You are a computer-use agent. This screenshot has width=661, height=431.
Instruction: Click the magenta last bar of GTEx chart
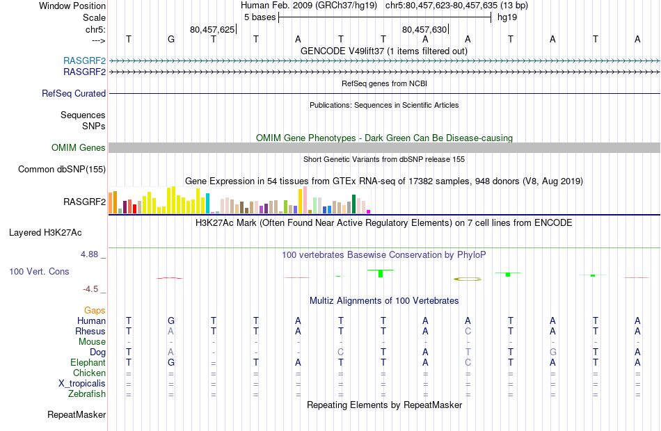369,211
